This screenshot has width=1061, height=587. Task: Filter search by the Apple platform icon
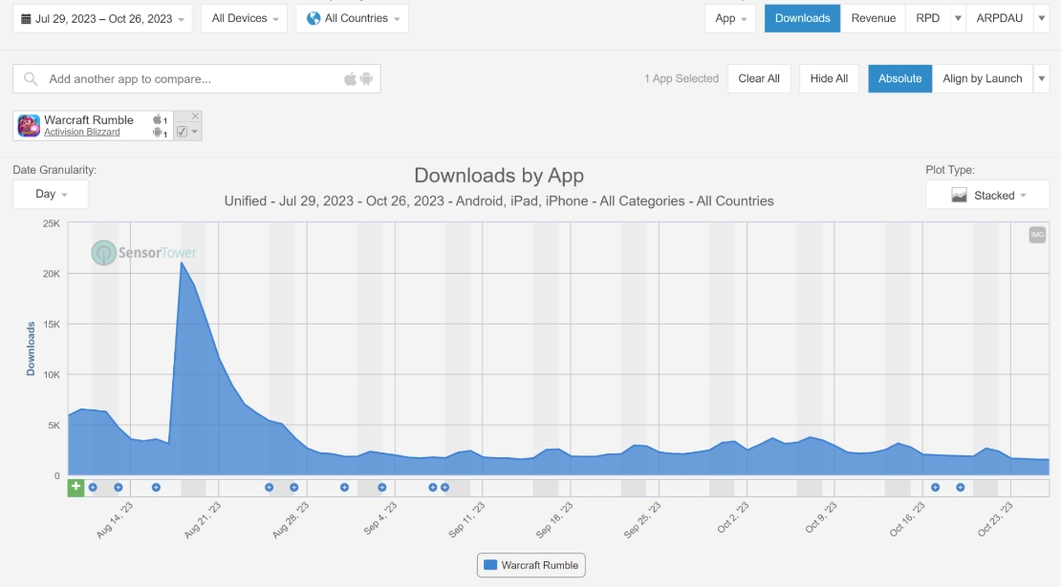tap(350, 79)
